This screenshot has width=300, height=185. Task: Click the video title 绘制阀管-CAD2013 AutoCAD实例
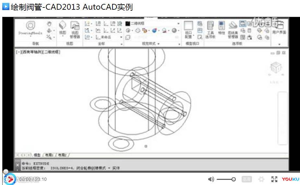tap(72, 7)
